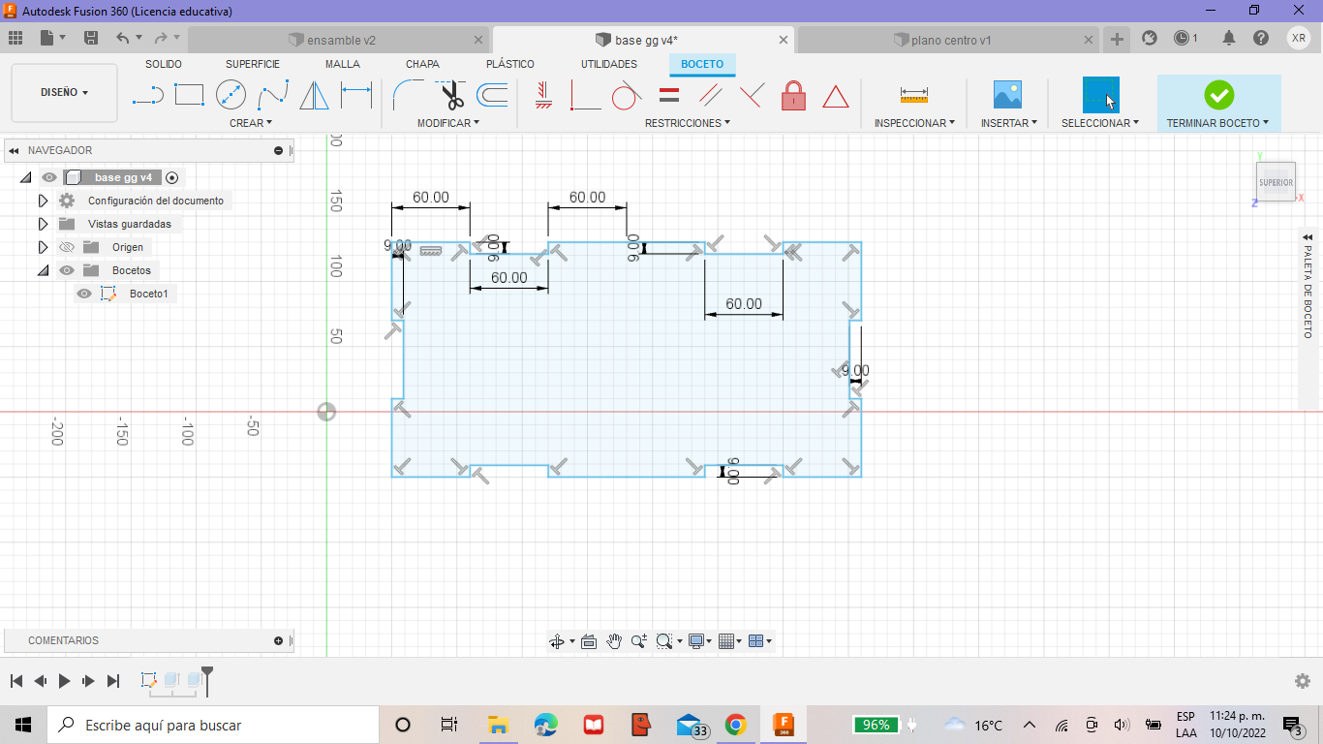The height and width of the screenshot is (744, 1323).
Task: Click the Measure ruler icon
Action: [x=913, y=95]
